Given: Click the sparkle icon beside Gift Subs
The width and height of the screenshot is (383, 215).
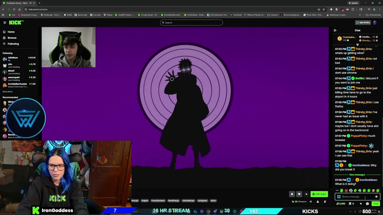Looking at the screenshot, I should tap(306, 194).
